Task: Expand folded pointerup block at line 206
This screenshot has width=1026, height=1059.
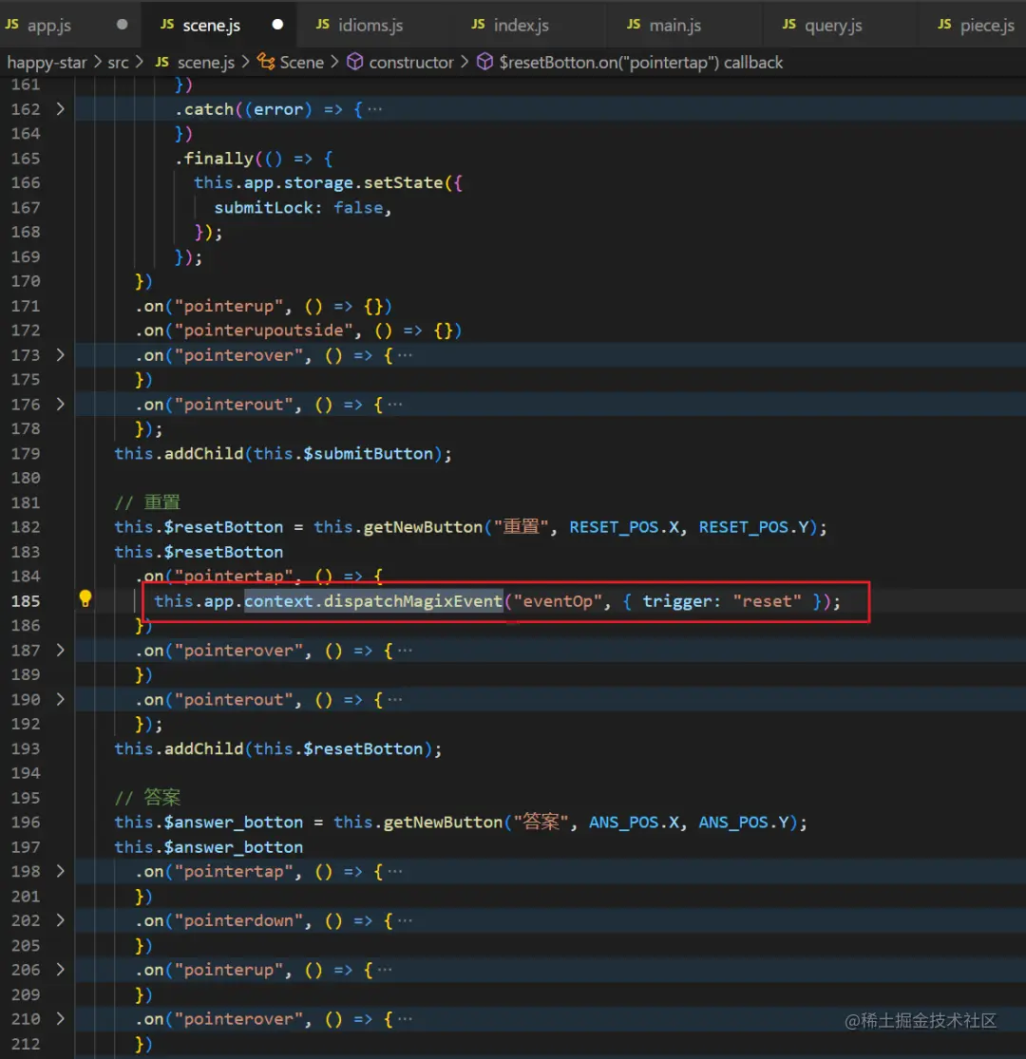Action: 61,969
